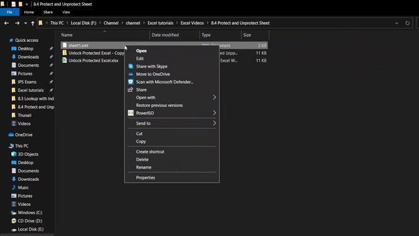Image resolution: width=419 pixels, height=236 pixels.
Task: Select Unlock Protected Excel.xlsx file icon
Action: (65, 60)
